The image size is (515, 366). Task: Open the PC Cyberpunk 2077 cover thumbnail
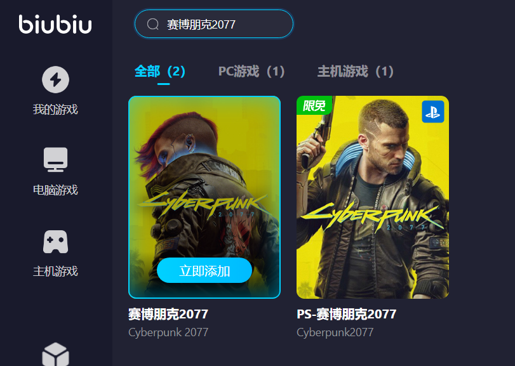point(204,197)
